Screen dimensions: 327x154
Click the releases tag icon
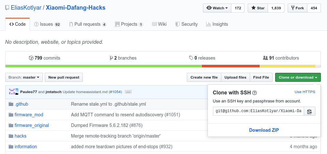pos(191,58)
